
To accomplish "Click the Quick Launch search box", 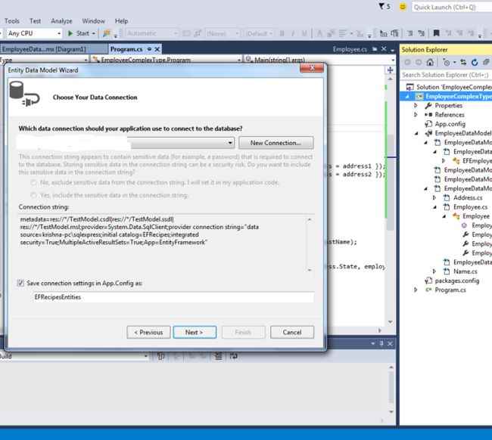I will tap(452, 8).
